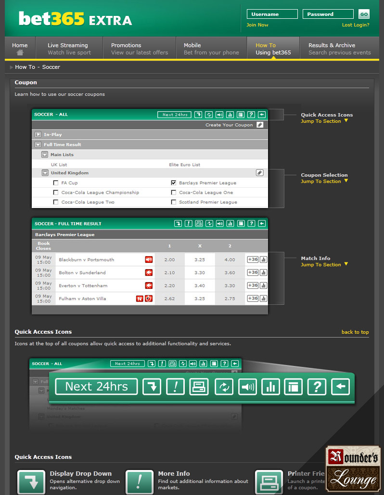Click the live video icon for Everton v Tottenham
Image resolution: width=384 pixels, height=495 pixels.
point(149,286)
